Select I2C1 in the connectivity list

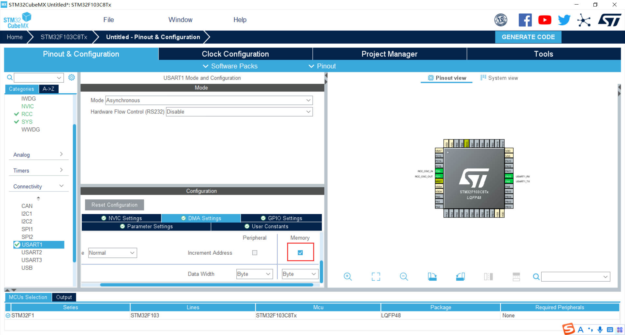(27, 214)
